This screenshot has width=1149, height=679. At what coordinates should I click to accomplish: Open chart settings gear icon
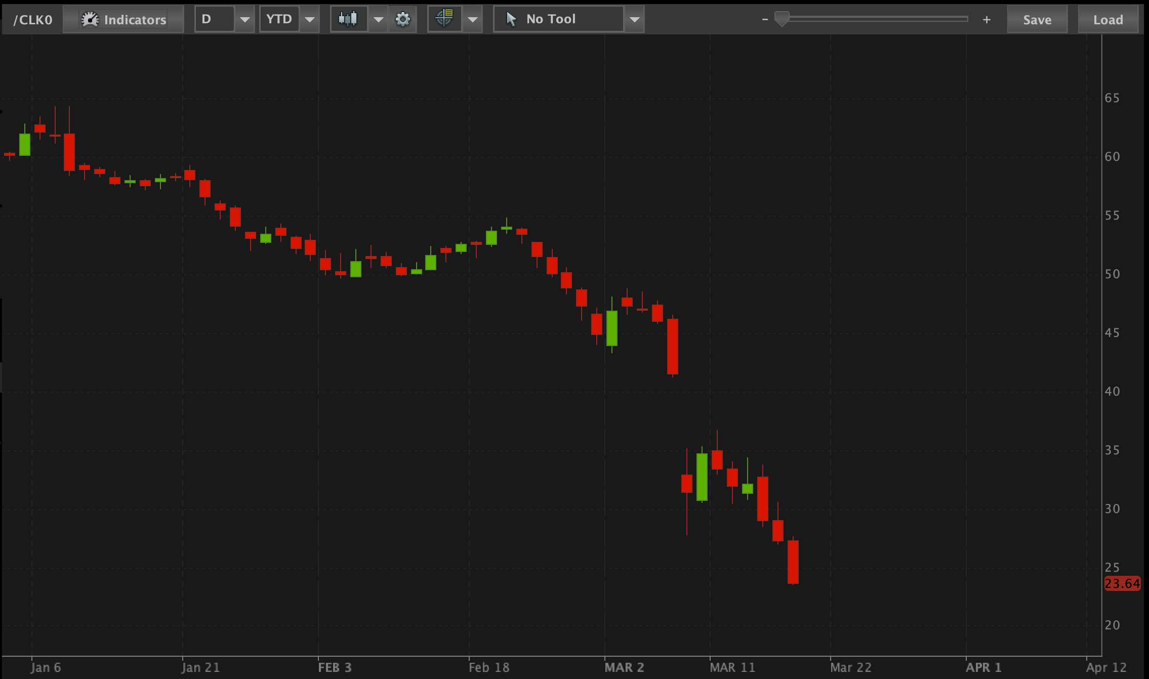tap(403, 20)
